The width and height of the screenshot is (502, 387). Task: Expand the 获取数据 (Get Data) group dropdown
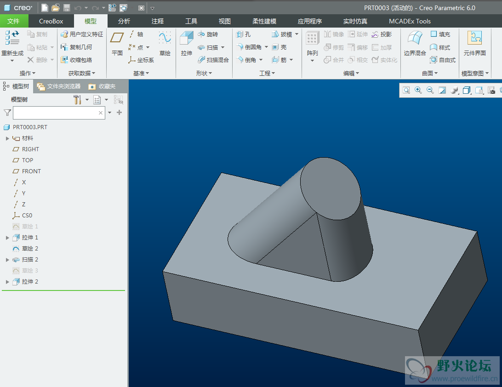click(x=82, y=73)
